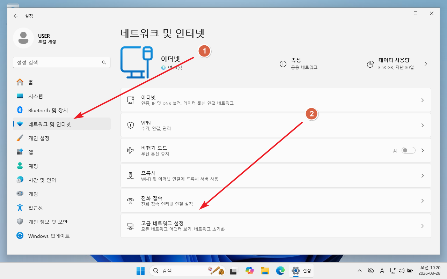Select 개인 정보 및 보안 in sidebar
The width and height of the screenshot is (447, 279).
tap(48, 222)
